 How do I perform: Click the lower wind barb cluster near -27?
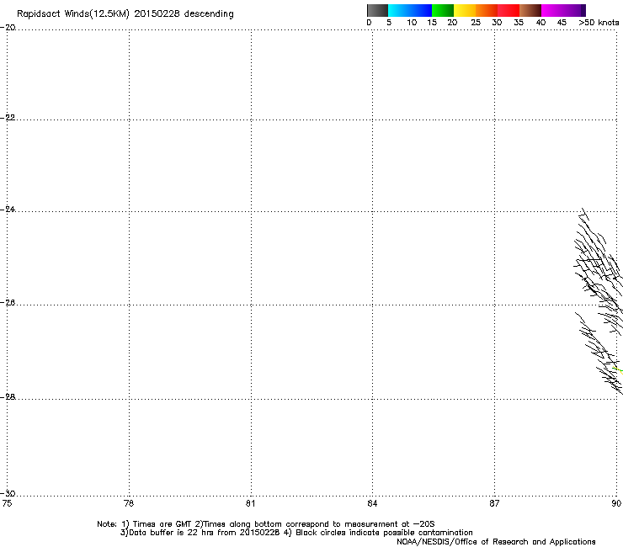[x=599, y=353]
